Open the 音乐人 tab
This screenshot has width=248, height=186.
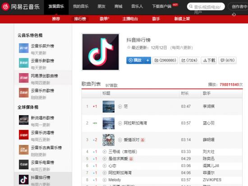137,6
